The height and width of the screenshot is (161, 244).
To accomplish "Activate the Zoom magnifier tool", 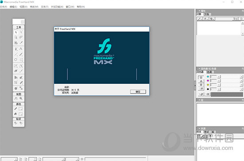I will pyautogui.click(x=21, y=98).
